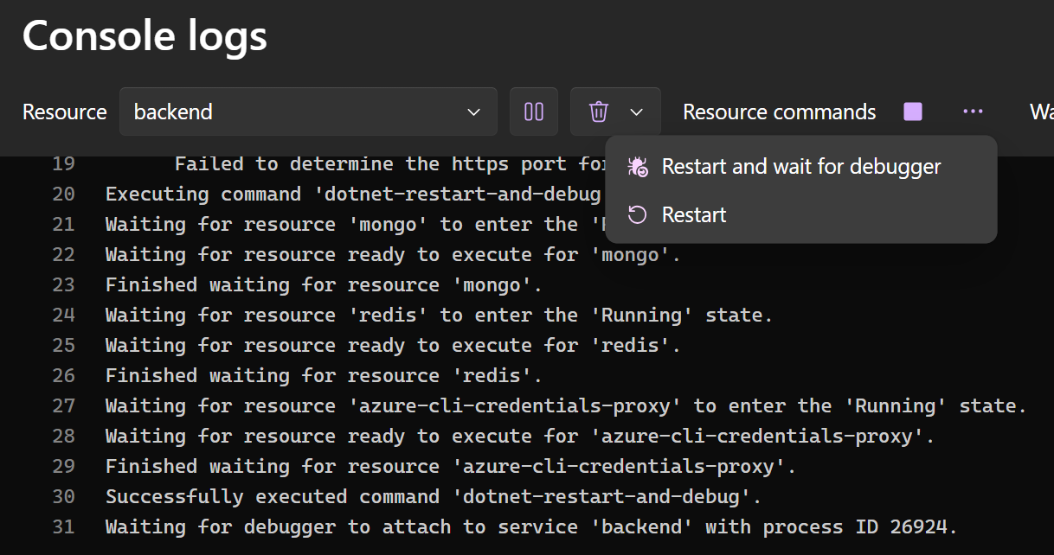Expand the clear logs chevron menu
The height and width of the screenshot is (555, 1054).
point(637,112)
